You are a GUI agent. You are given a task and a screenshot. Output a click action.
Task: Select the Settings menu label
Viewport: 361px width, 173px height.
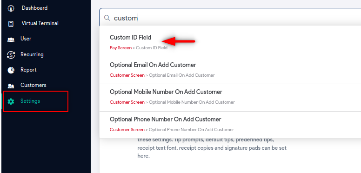[x=30, y=101]
